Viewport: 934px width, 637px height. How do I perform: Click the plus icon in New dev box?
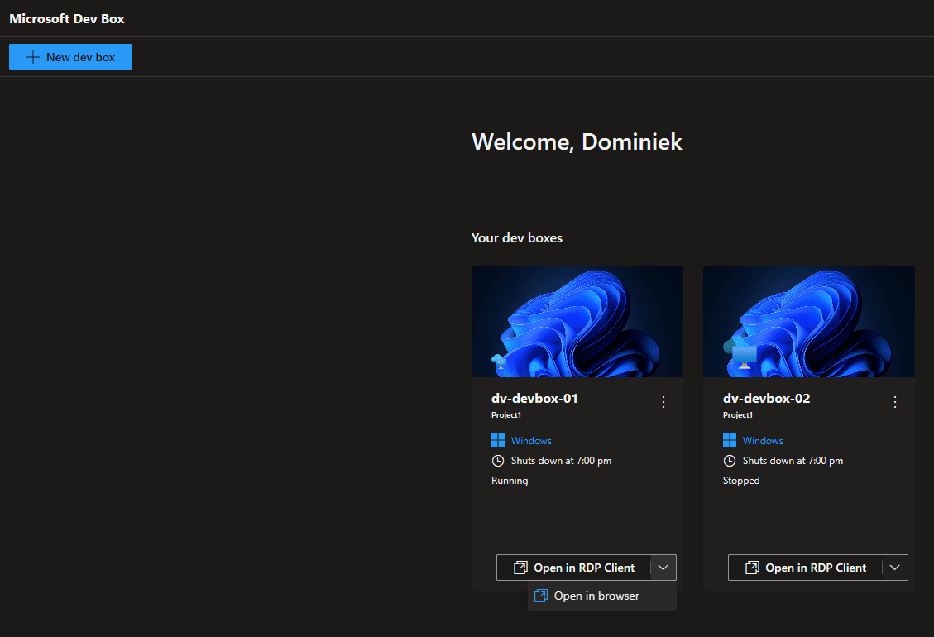[x=33, y=57]
